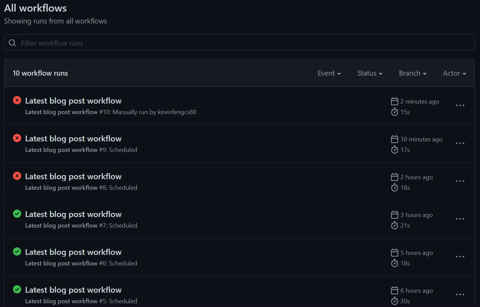This screenshot has width=480, height=307.
Task: Click the '5 hours ago' timestamp
Action: click(x=417, y=253)
